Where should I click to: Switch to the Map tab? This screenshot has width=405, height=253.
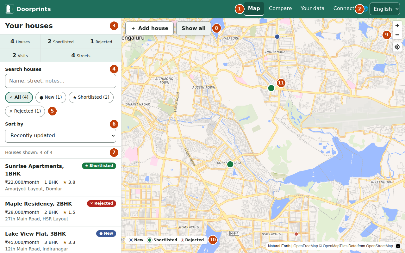(x=254, y=9)
